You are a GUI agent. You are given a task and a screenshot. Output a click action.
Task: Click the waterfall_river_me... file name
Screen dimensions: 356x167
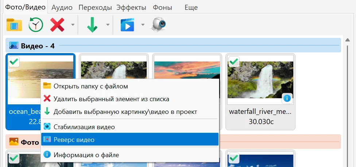(x=260, y=112)
